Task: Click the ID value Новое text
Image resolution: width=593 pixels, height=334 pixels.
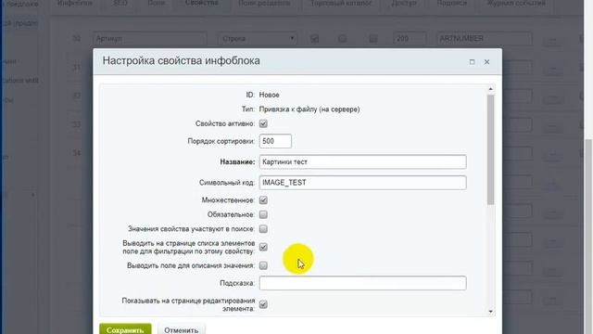Action: pos(270,95)
